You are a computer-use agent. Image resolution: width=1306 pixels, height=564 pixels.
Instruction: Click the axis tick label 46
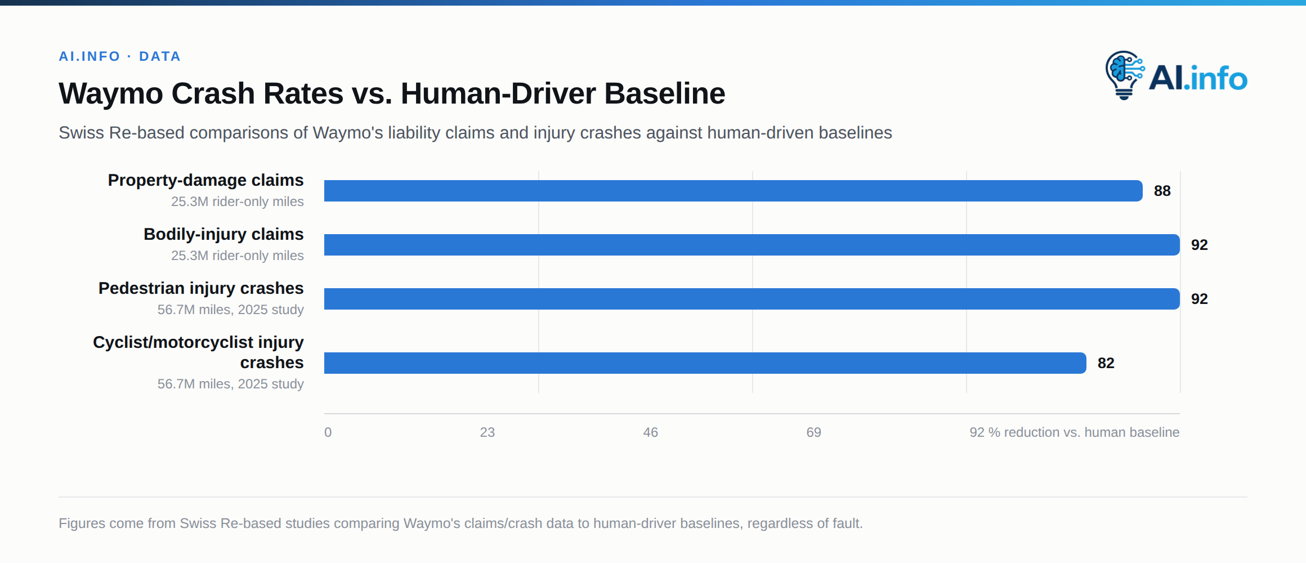(651, 432)
